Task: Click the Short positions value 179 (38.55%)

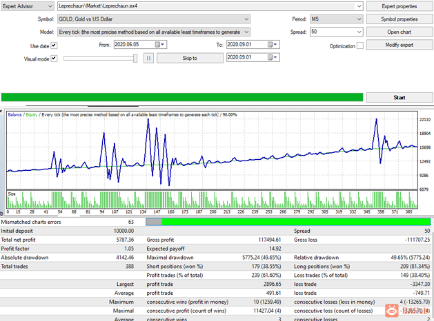Action: tap(266, 267)
